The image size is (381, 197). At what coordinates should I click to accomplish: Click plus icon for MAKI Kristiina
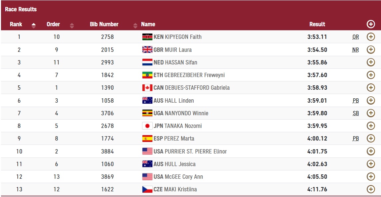(371, 189)
